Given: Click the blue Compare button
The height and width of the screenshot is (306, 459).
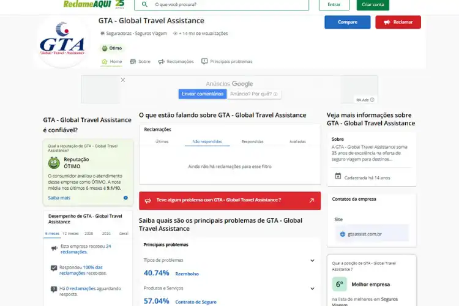Looking at the screenshot, I should pos(348,22).
